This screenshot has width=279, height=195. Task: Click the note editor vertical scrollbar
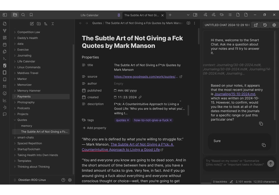pos(199,37)
